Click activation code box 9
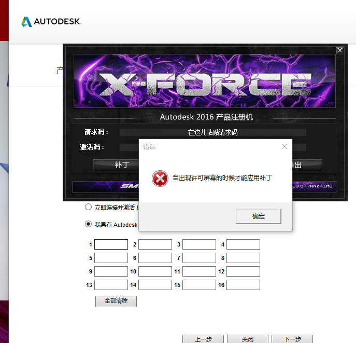Screen dimensions: 356x343 (x=111, y=271)
